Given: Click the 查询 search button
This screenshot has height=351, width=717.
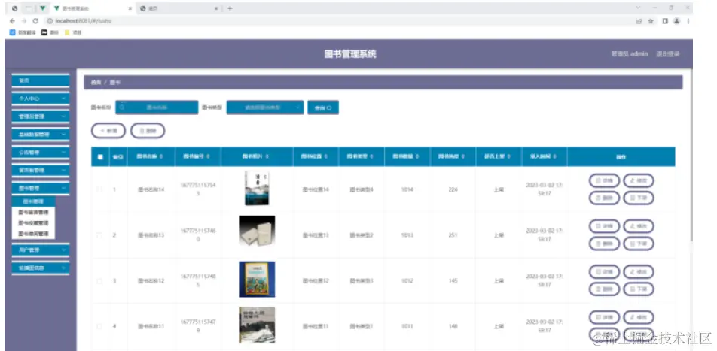Looking at the screenshot, I should (x=323, y=107).
